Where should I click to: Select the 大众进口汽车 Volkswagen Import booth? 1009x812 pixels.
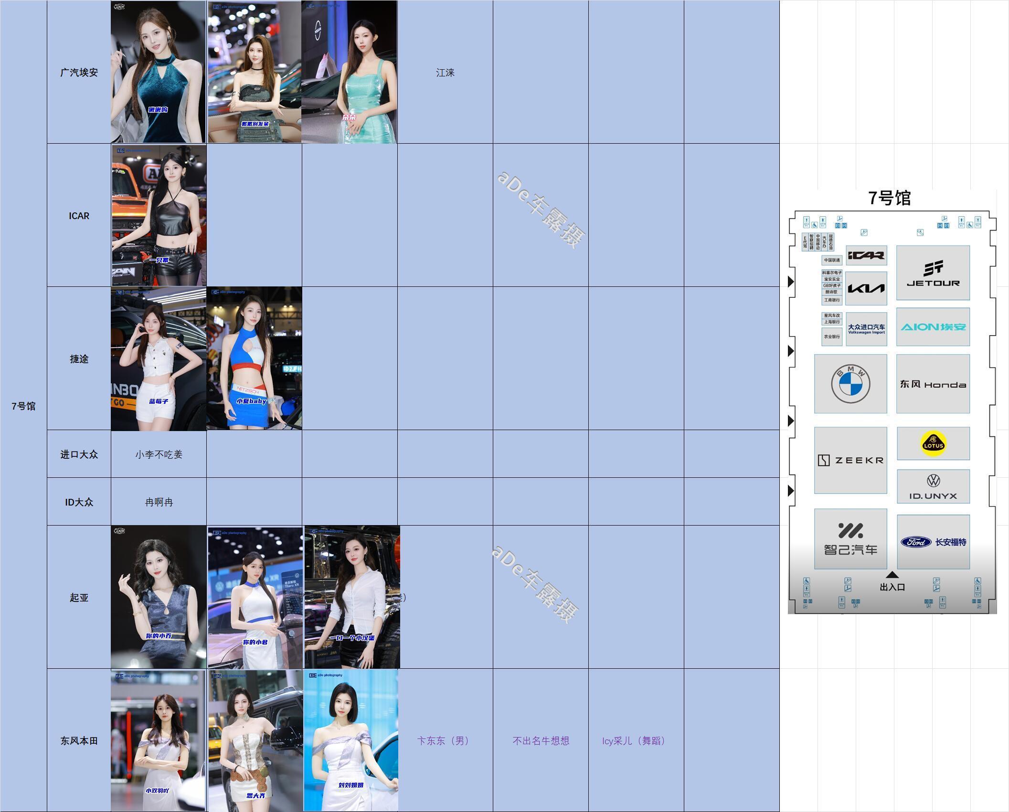(866, 329)
